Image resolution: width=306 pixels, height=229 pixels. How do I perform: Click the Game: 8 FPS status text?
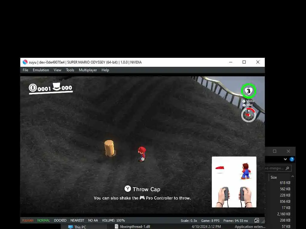coord(210,221)
